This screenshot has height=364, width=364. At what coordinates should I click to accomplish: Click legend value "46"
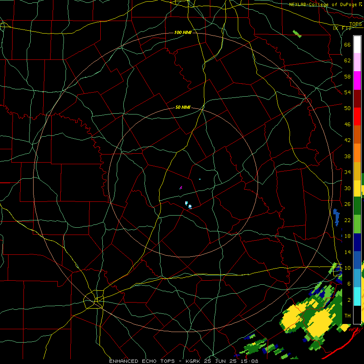(347, 125)
